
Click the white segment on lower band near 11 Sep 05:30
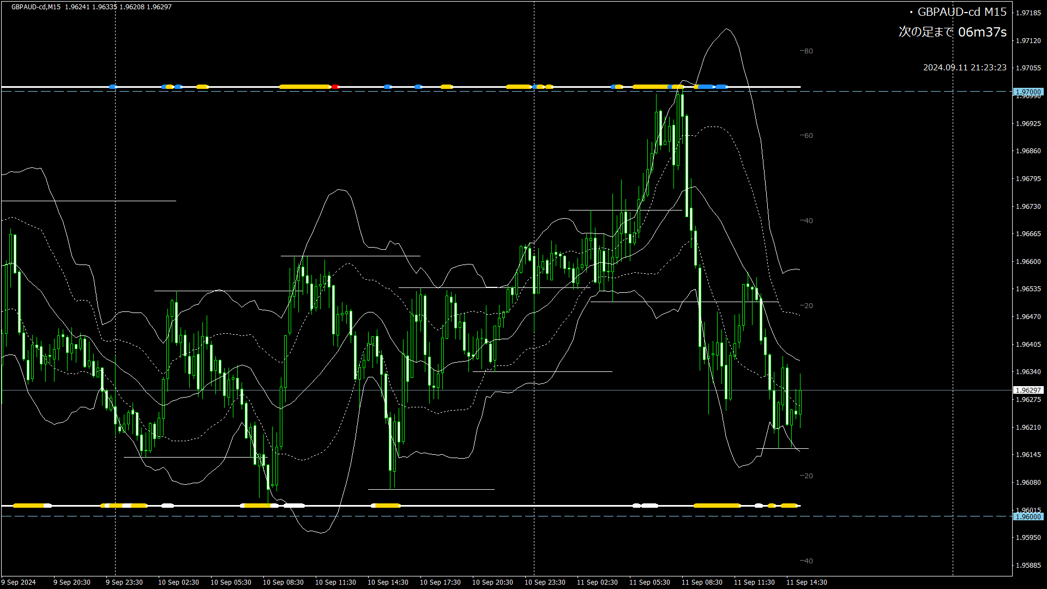[x=649, y=506]
